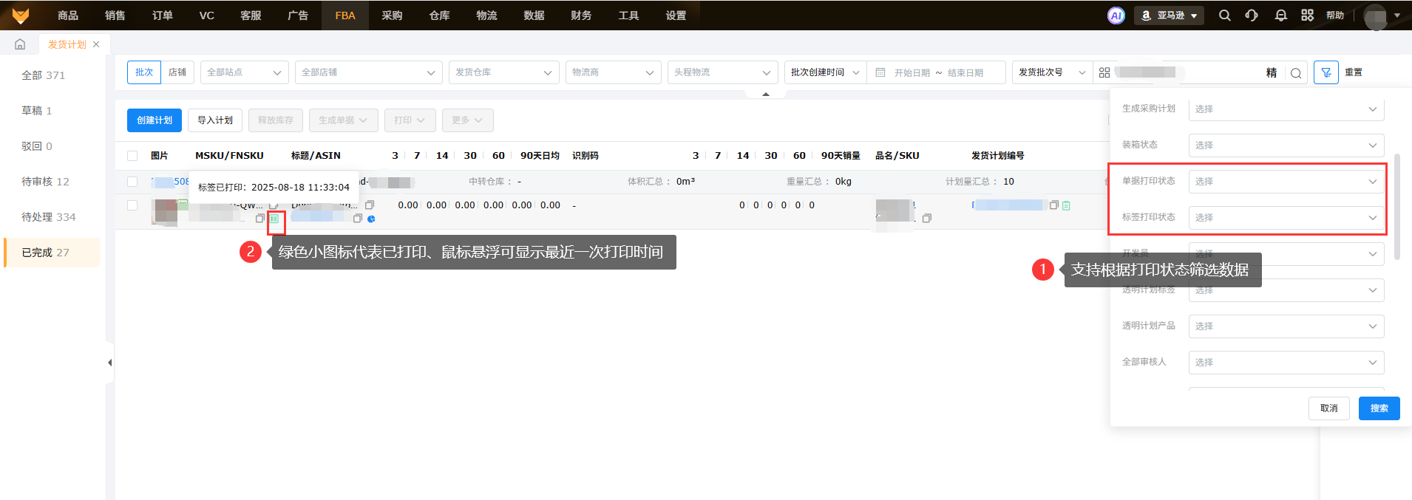Click the blue 创建计划 button
Image resolution: width=1412 pixels, height=500 pixels.
pos(154,120)
